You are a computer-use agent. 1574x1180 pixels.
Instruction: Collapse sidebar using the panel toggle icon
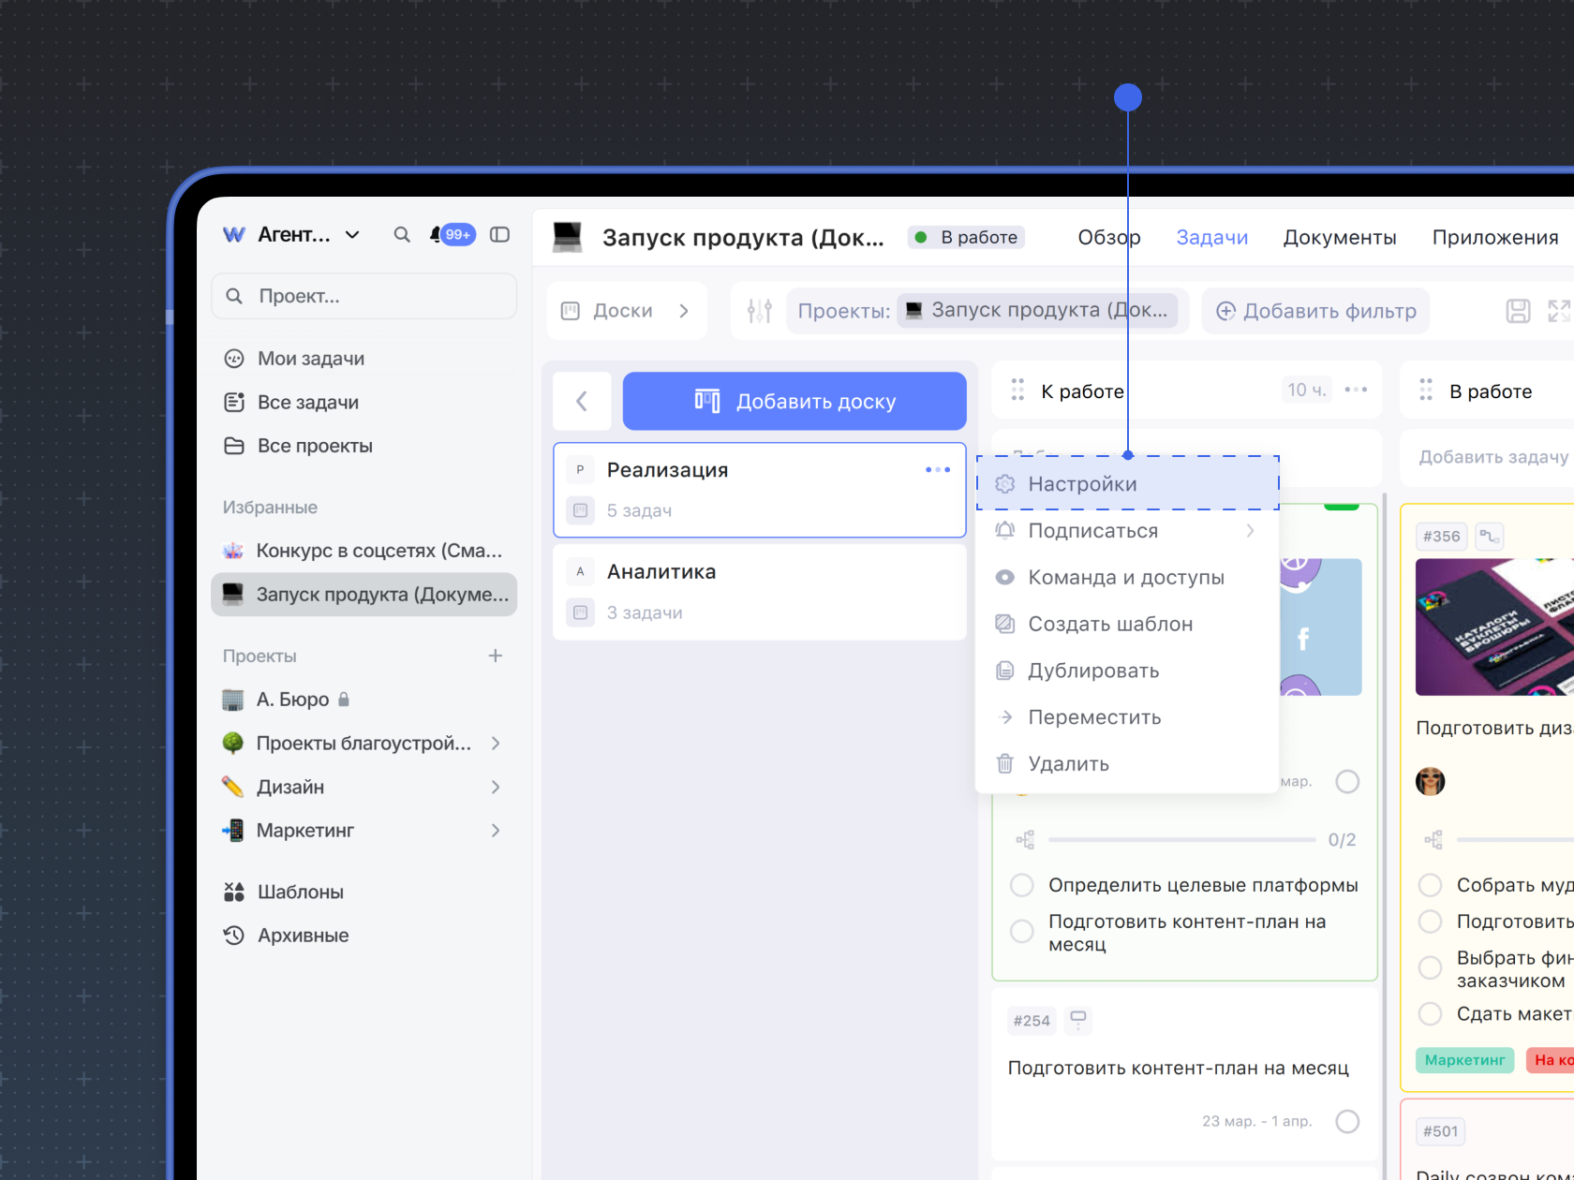pyautogui.click(x=500, y=235)
